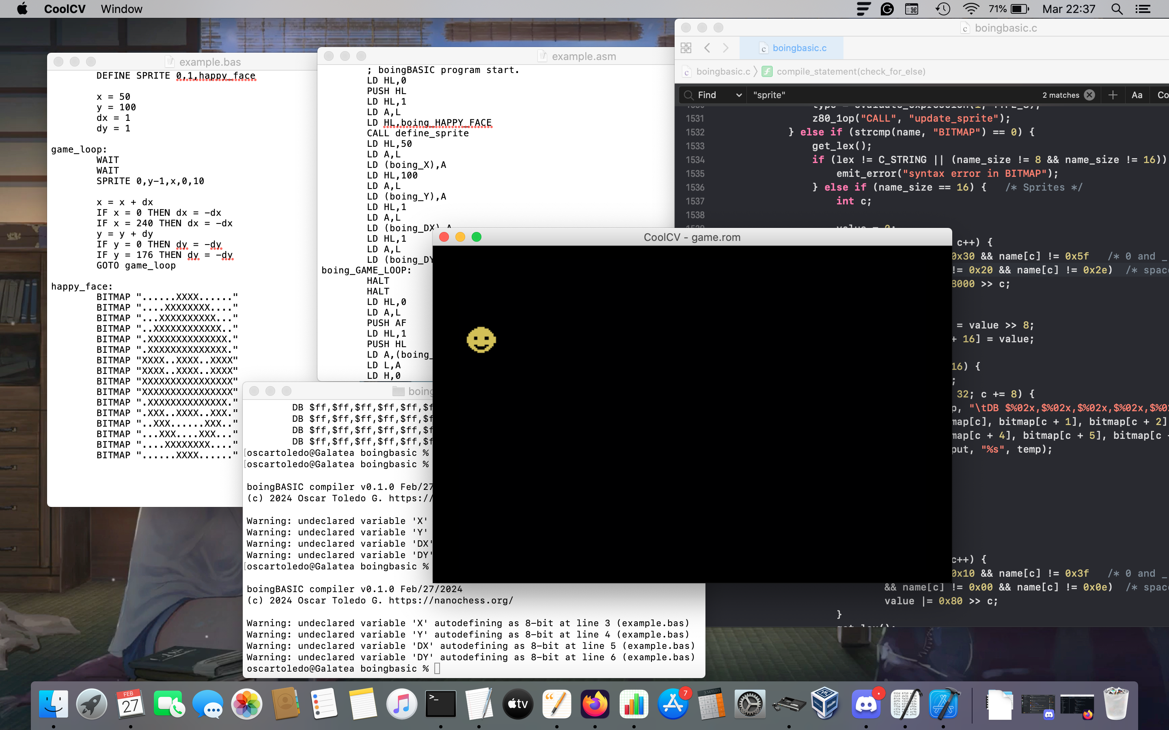The width and height of the screenshot is (1169, 730).
Task: Open the Window menu
Action: [122, 9]
